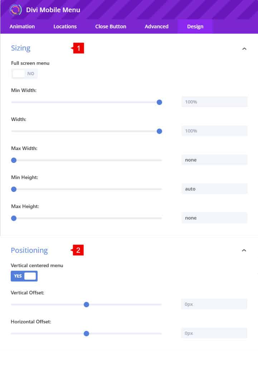Switch to the Locations tab
258x371 pixels.
(x=65, y=26)
